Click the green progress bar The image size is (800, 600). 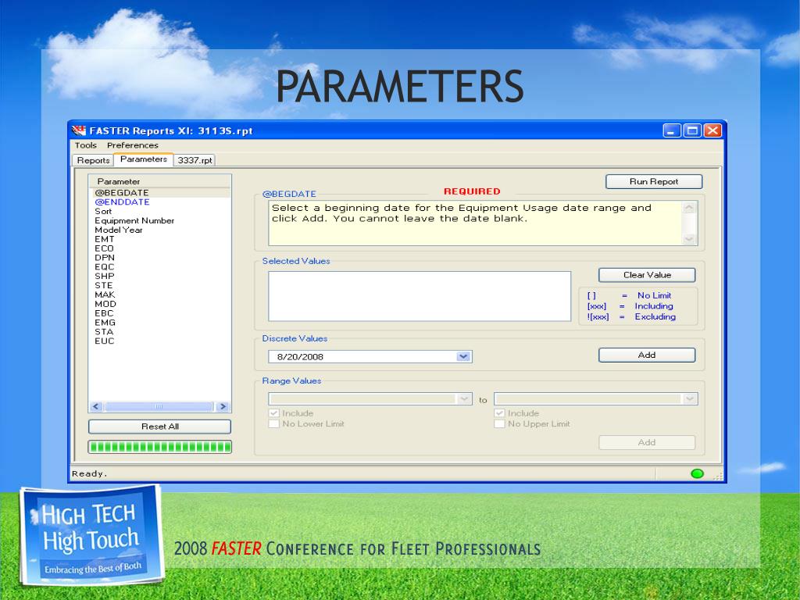click(x=159, y=447)
